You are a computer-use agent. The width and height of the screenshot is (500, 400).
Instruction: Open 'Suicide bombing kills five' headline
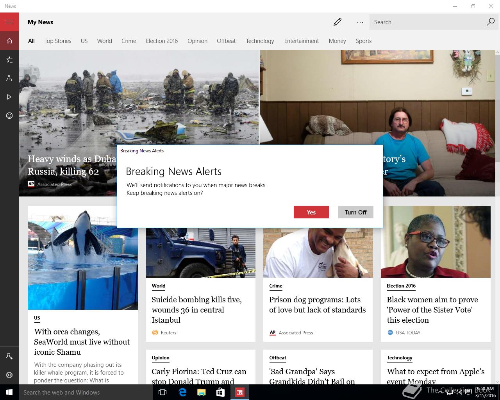(196, 310)
